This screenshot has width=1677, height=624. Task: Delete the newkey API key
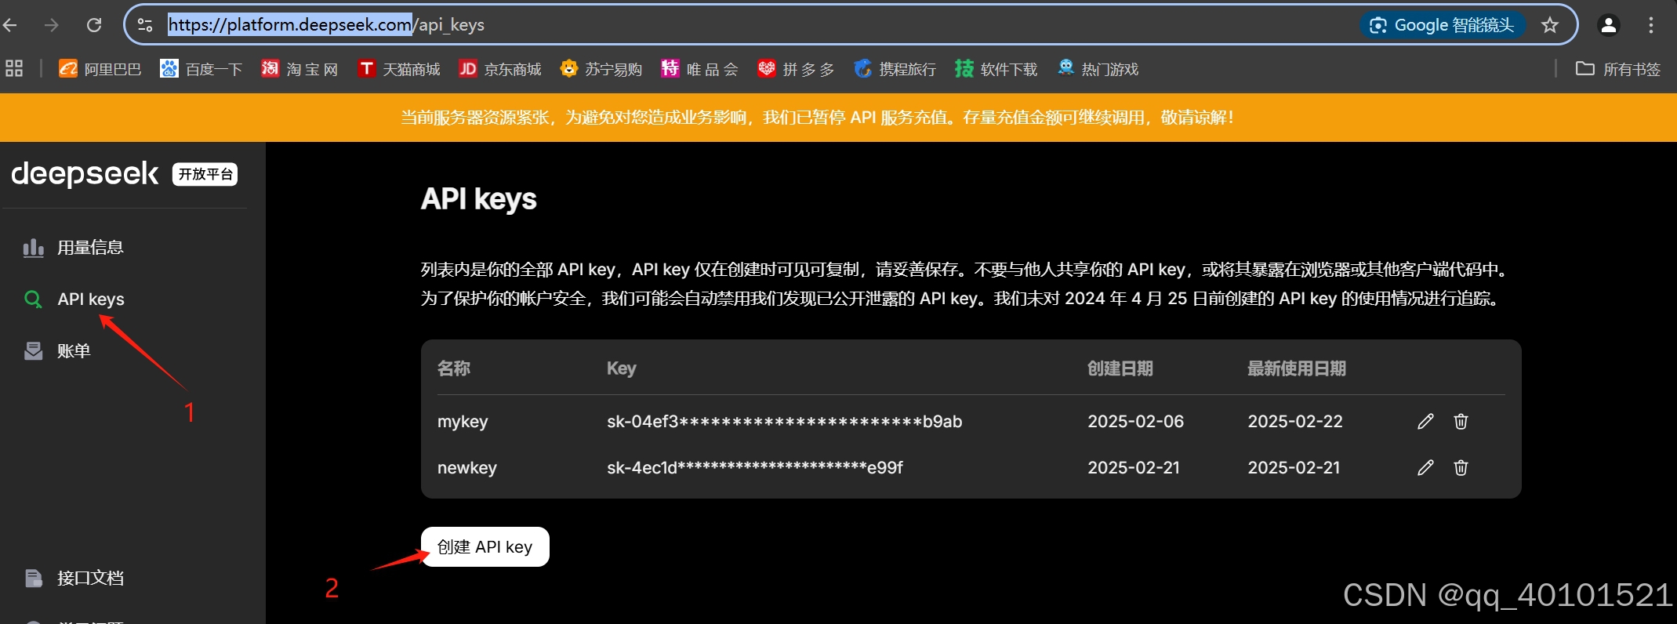click(1461, 468)
